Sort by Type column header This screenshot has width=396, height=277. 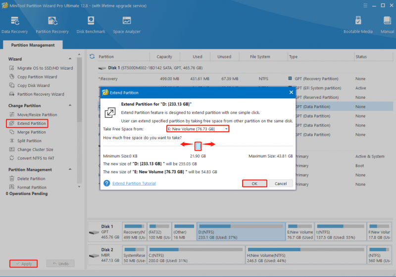pos(321,57)
